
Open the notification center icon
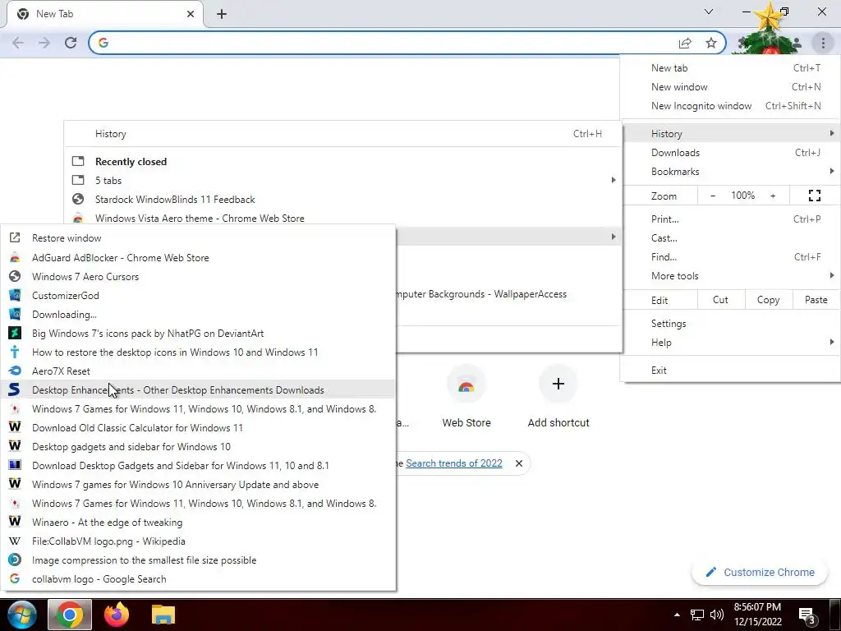(807, 615)
